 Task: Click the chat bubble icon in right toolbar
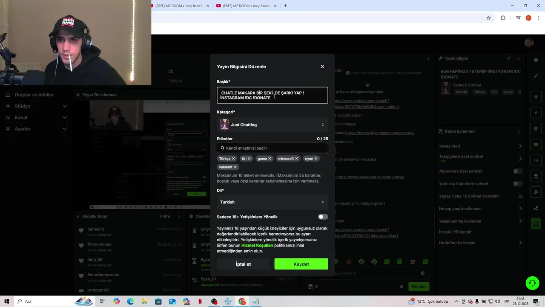536,145
